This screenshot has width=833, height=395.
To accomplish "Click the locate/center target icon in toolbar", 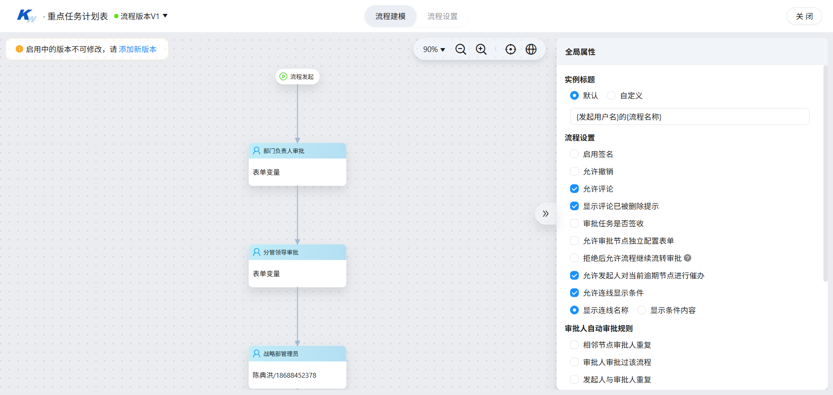I will tap(510, 49).
